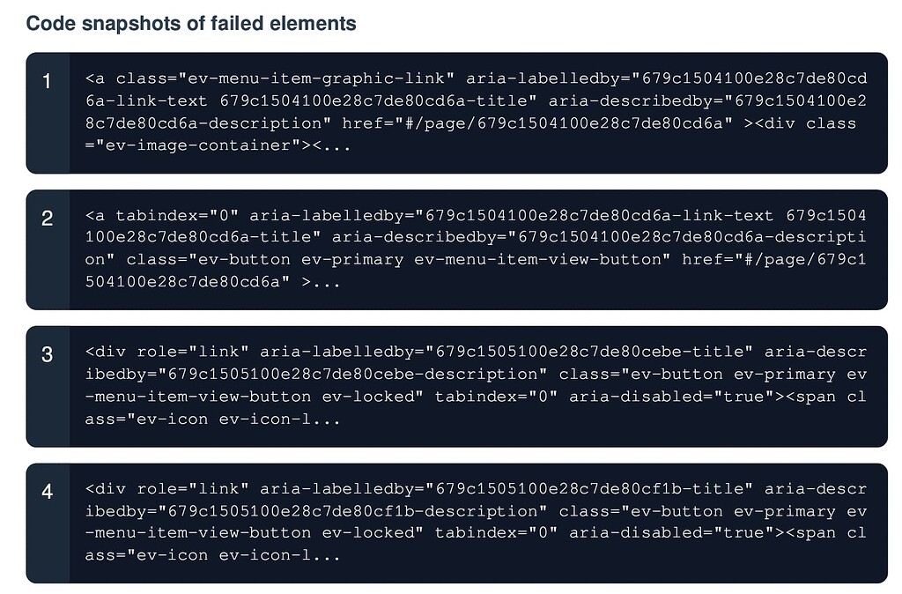Click the 'aria-labelledby' attribute in snapshot 2
Viewport: 902px width, 594px height.
tap(335, 216)
